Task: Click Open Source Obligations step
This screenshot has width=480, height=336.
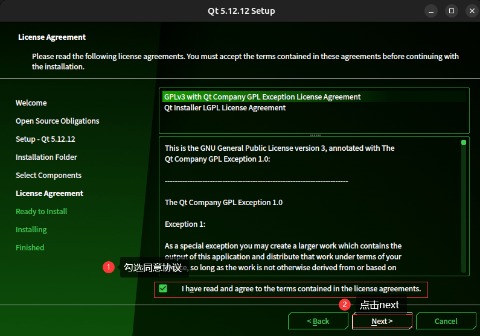Action: coord(57,121)
